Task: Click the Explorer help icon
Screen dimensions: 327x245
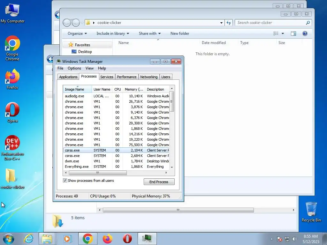Action: 305,33
